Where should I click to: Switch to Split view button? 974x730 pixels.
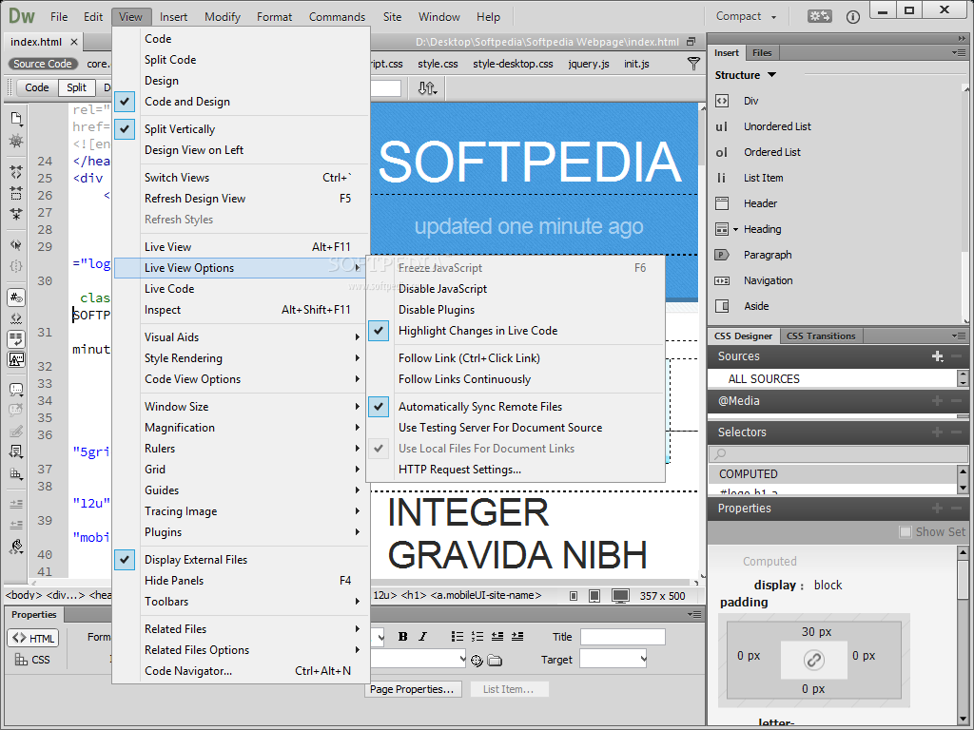76,88
